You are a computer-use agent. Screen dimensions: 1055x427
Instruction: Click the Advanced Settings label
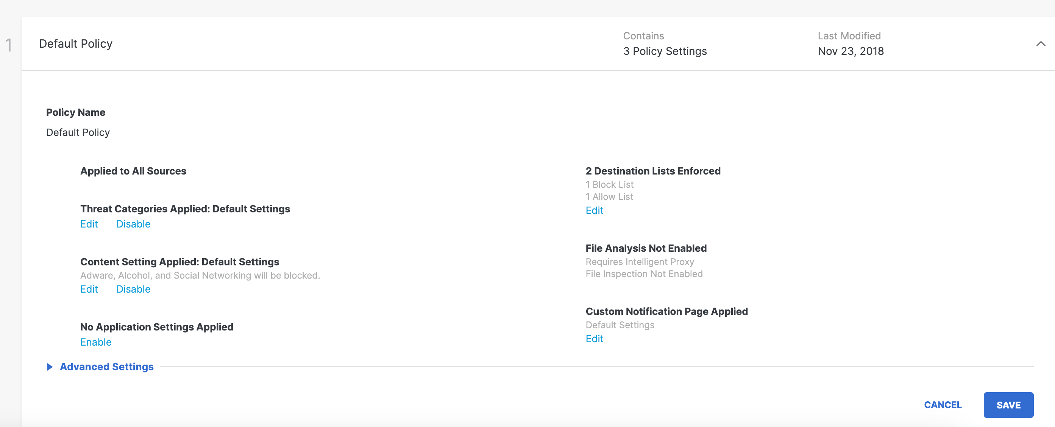106,367
